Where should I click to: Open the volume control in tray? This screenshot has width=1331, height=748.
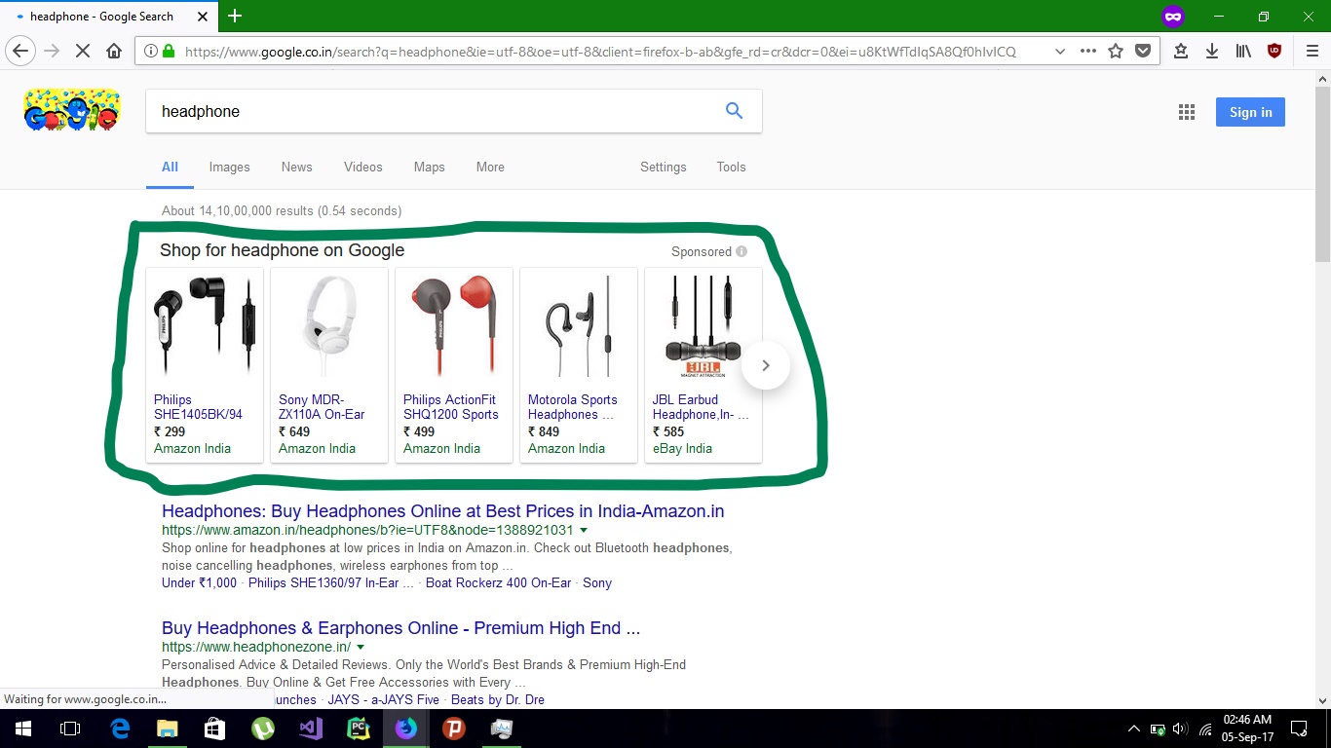(x=1181, y=729)
